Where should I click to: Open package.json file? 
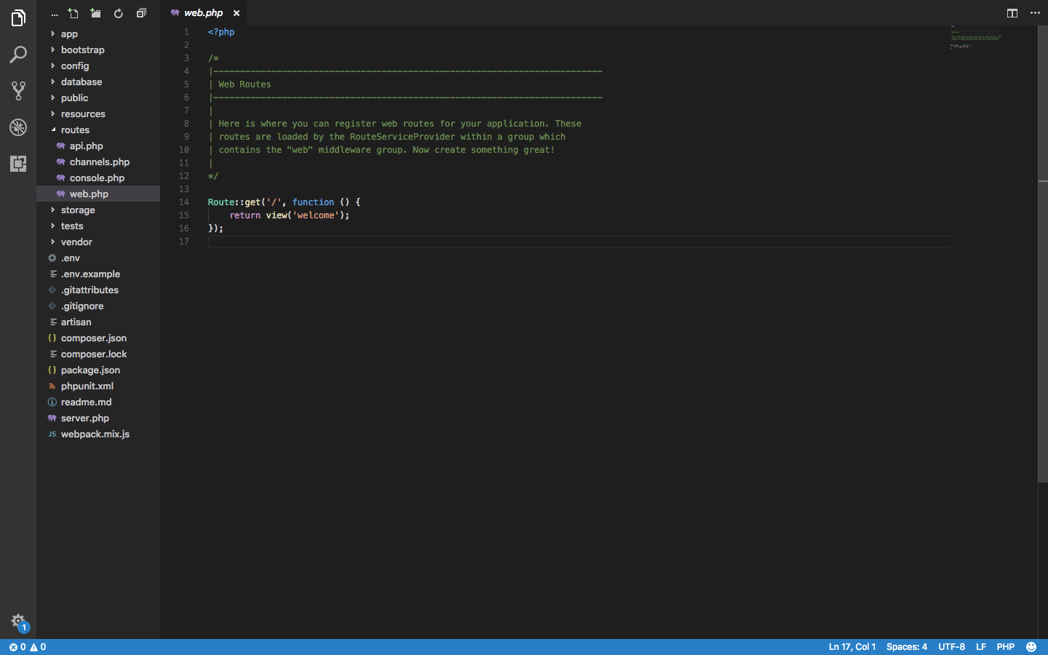click(98, 370)
